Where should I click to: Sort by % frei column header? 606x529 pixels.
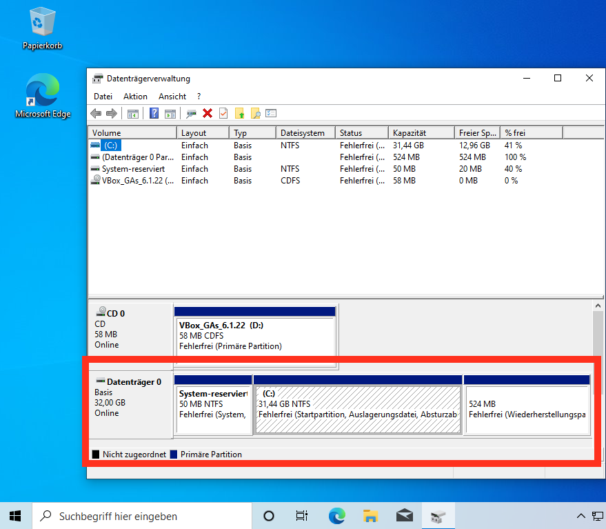532,132
